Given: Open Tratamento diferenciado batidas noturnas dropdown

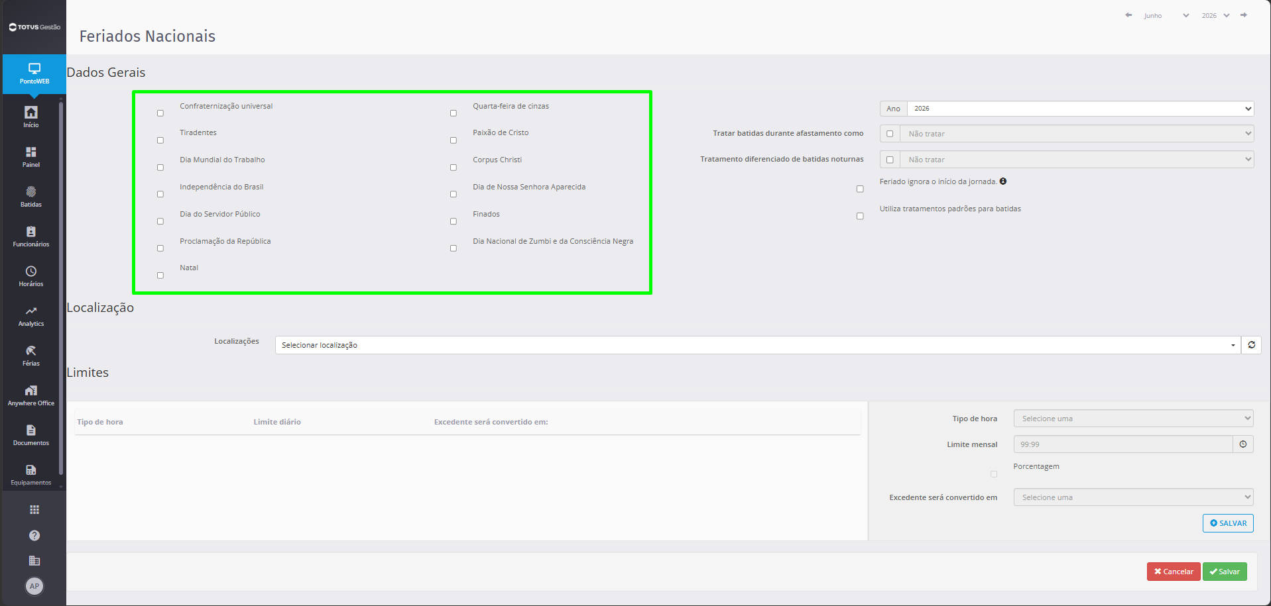Looking at the screenshot, I should click(1077, 160).
